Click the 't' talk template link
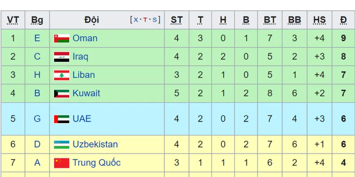355x177 pixels. point(145,19)
